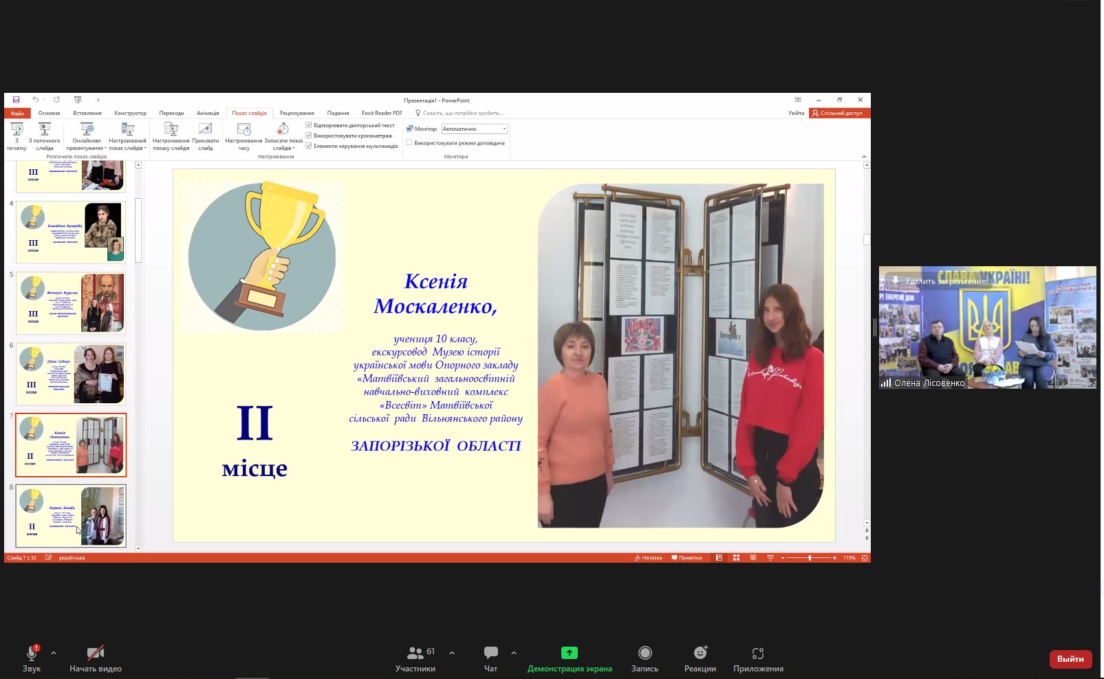Click the zoom slider in the PowerPoint status bar
This screenshot has width=1104, height=679.
click(x=810, y=558)
